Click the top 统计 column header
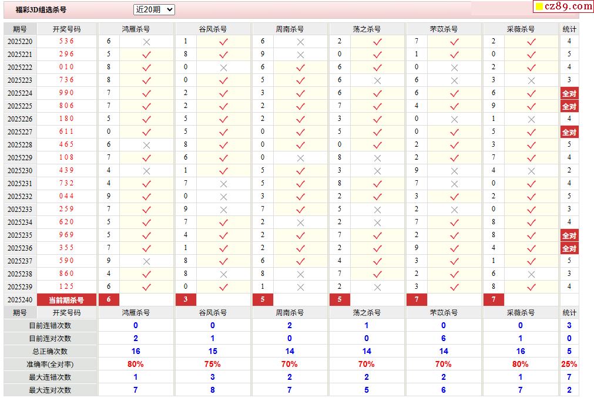This screenshot has height=398, width=594. pyautogui.click(x=569, y=29)
